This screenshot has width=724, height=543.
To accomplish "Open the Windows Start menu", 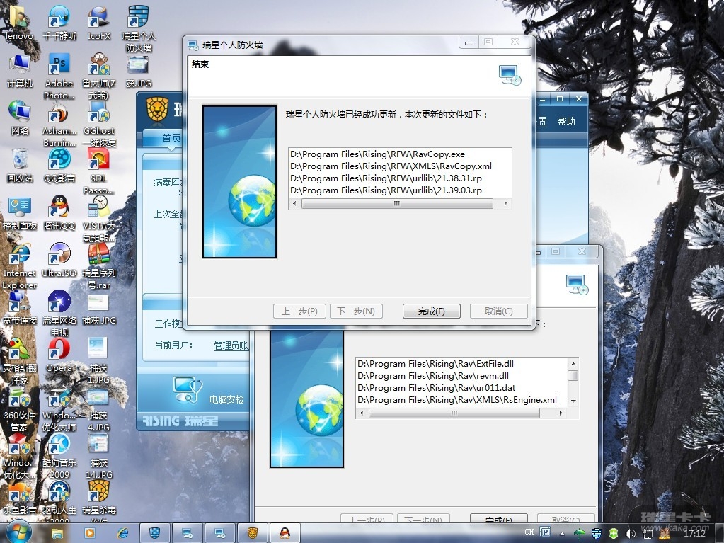I will (18, 533).
